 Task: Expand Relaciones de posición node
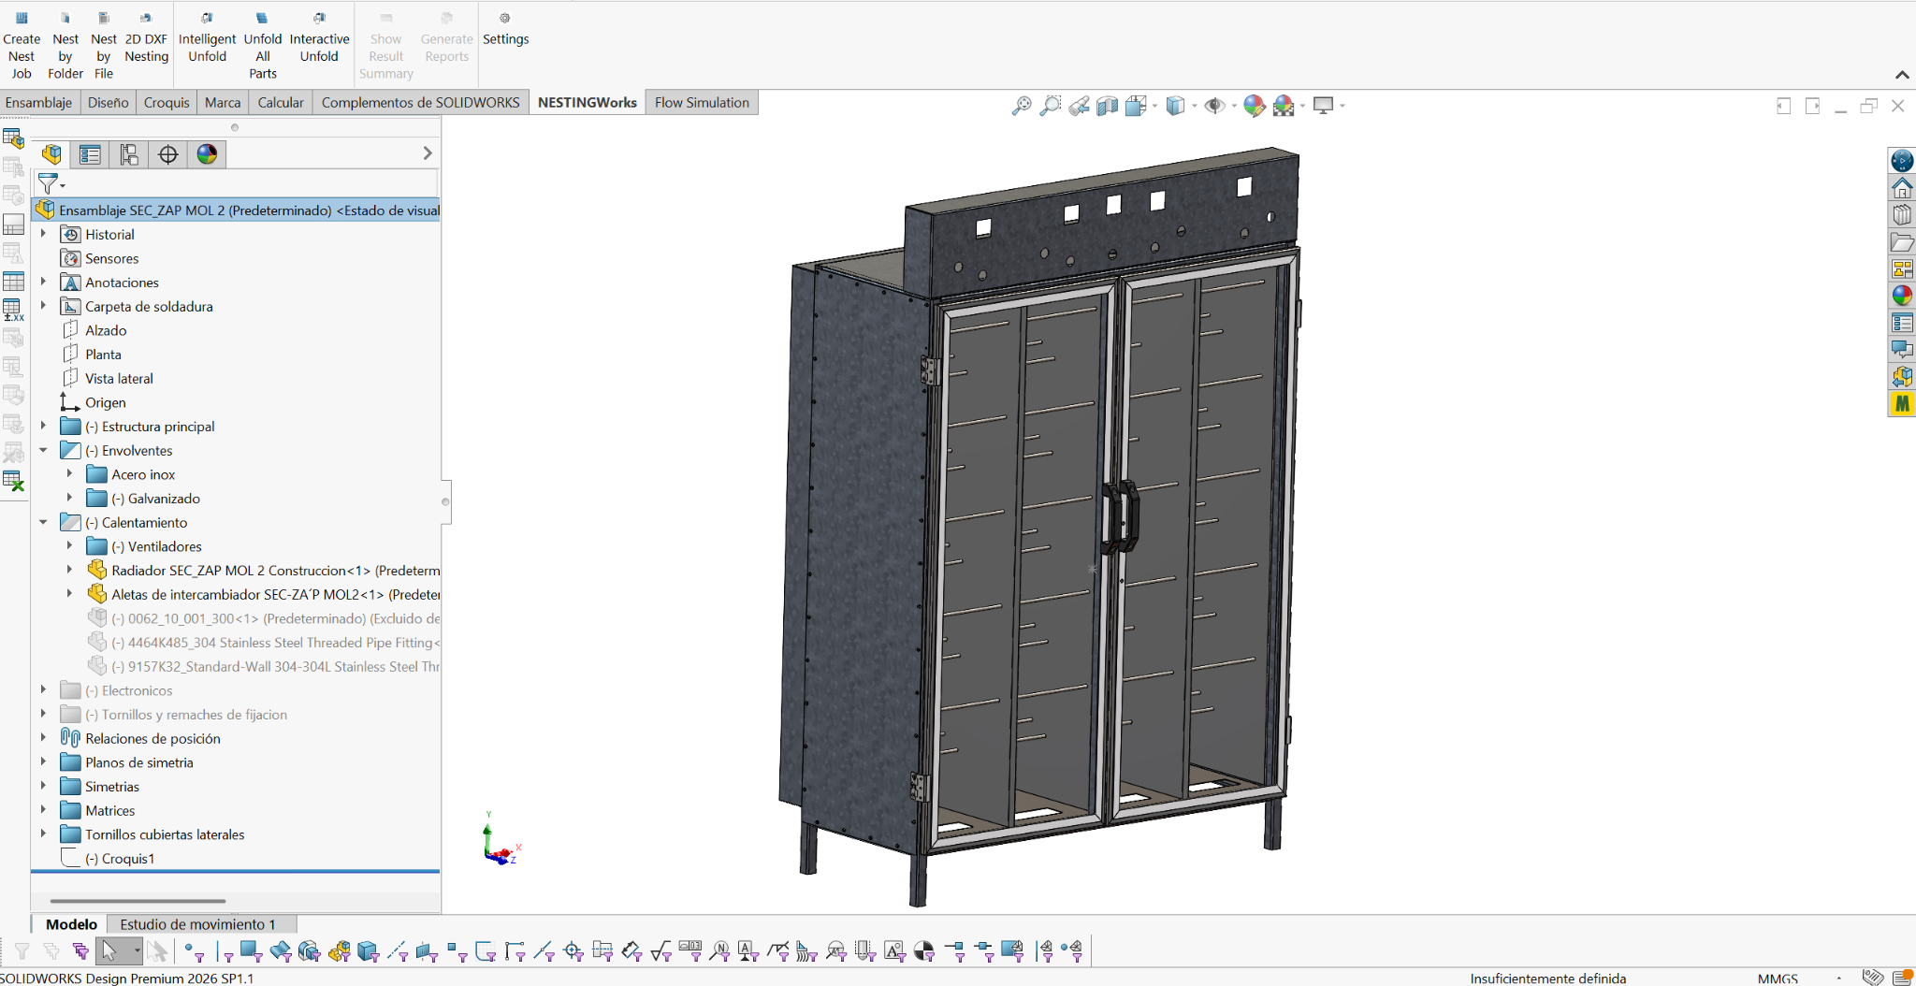click(43, 738)
